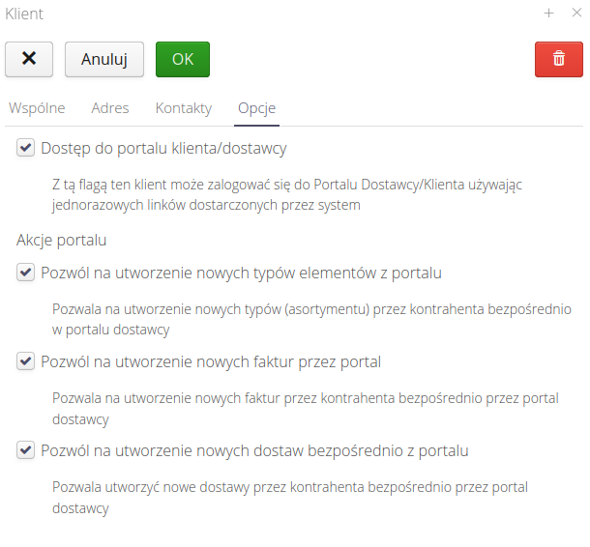Viewport: 590px width, 547px height.
Task: Uncheck the Dostęp do portalu klienta/dostawcy checkbox
Action: 25,148
